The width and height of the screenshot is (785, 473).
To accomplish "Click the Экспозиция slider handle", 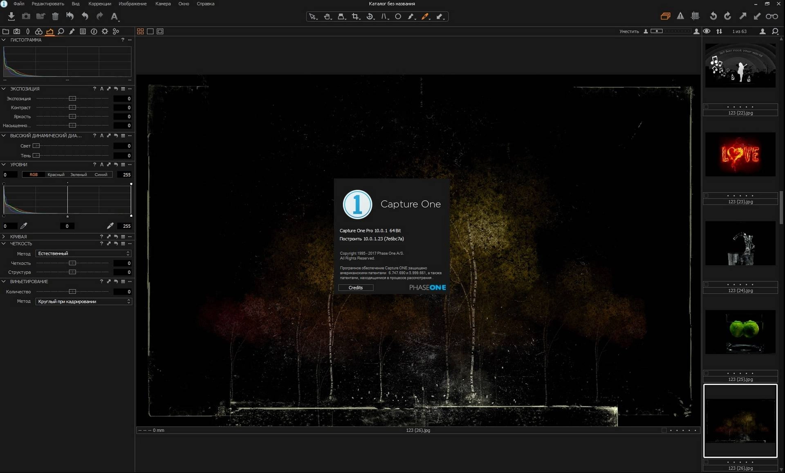I will click(72, 98).
